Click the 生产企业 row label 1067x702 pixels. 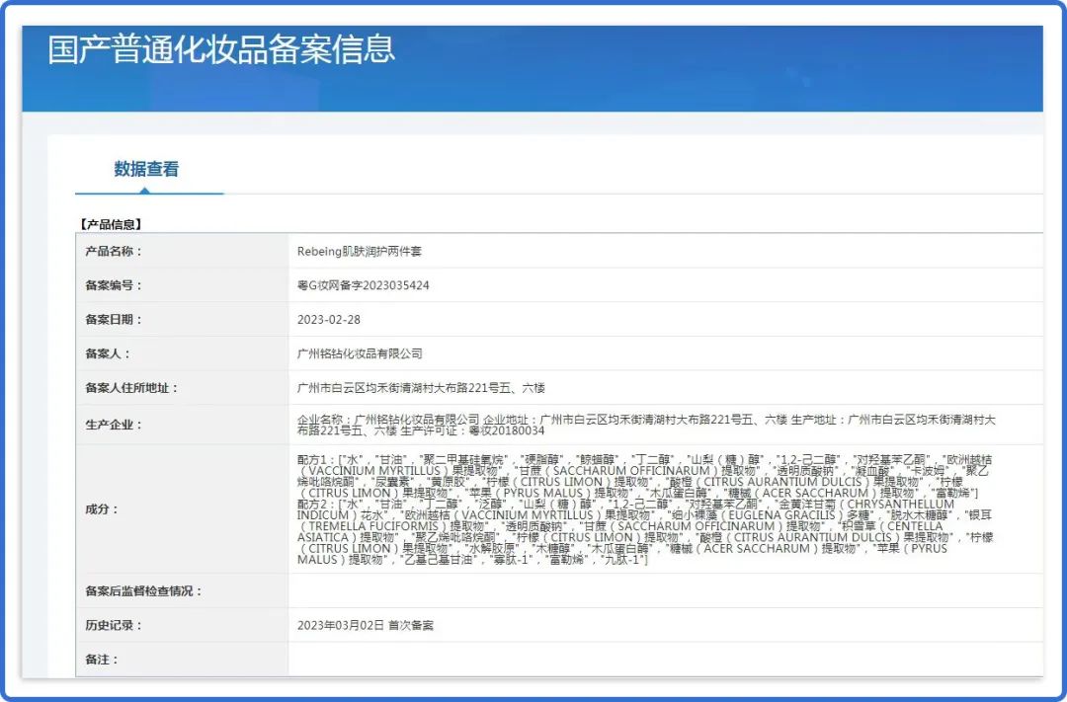click(114, 425)
